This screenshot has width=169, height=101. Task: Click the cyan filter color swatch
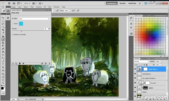click(21, 24)
